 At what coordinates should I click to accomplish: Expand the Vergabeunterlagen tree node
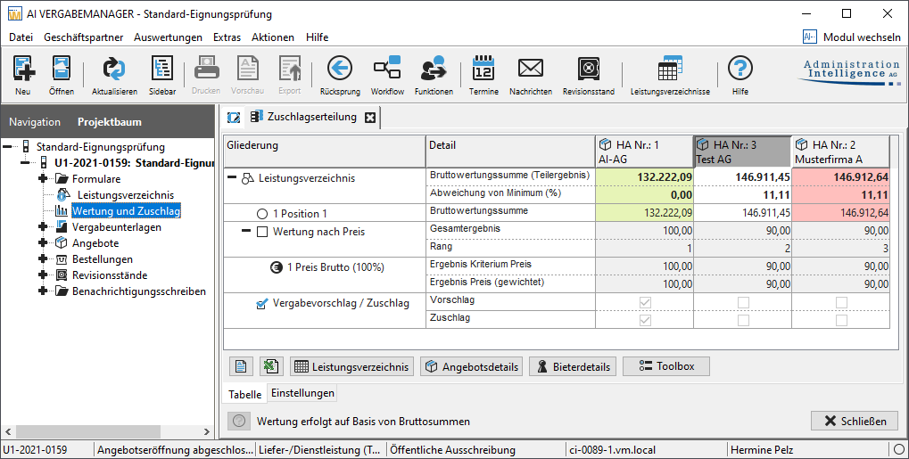[42, 226]
